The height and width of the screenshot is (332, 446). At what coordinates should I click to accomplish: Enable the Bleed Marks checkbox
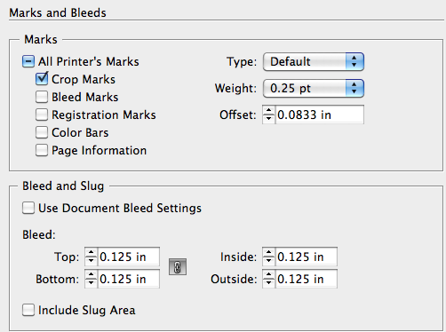click(x=42, y=97)
